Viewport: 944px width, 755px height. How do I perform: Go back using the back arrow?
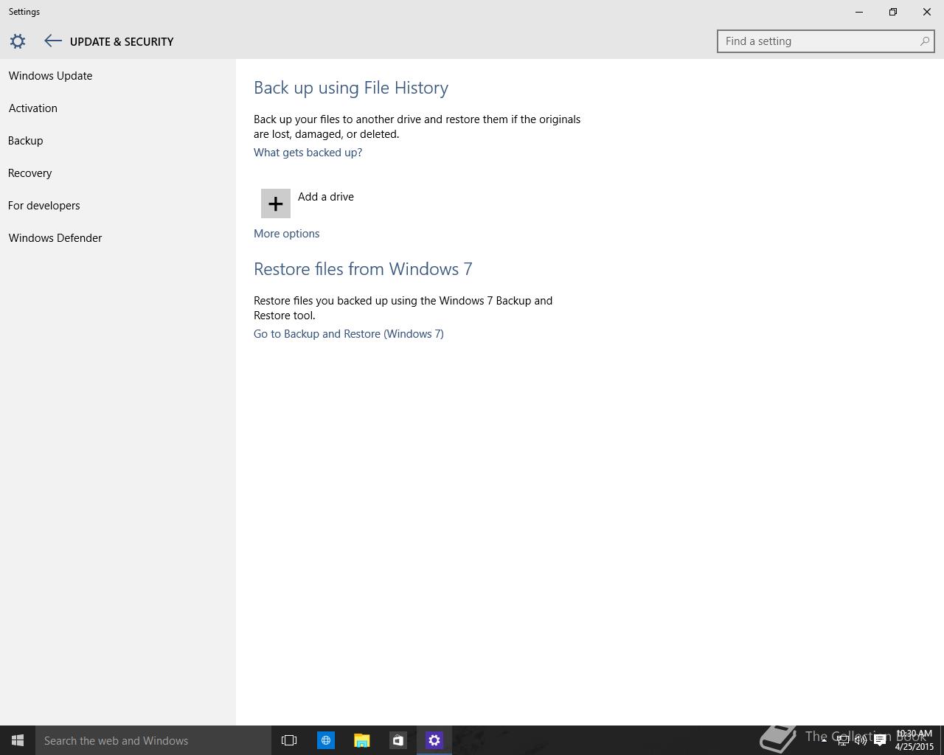[x=52, y=41]
